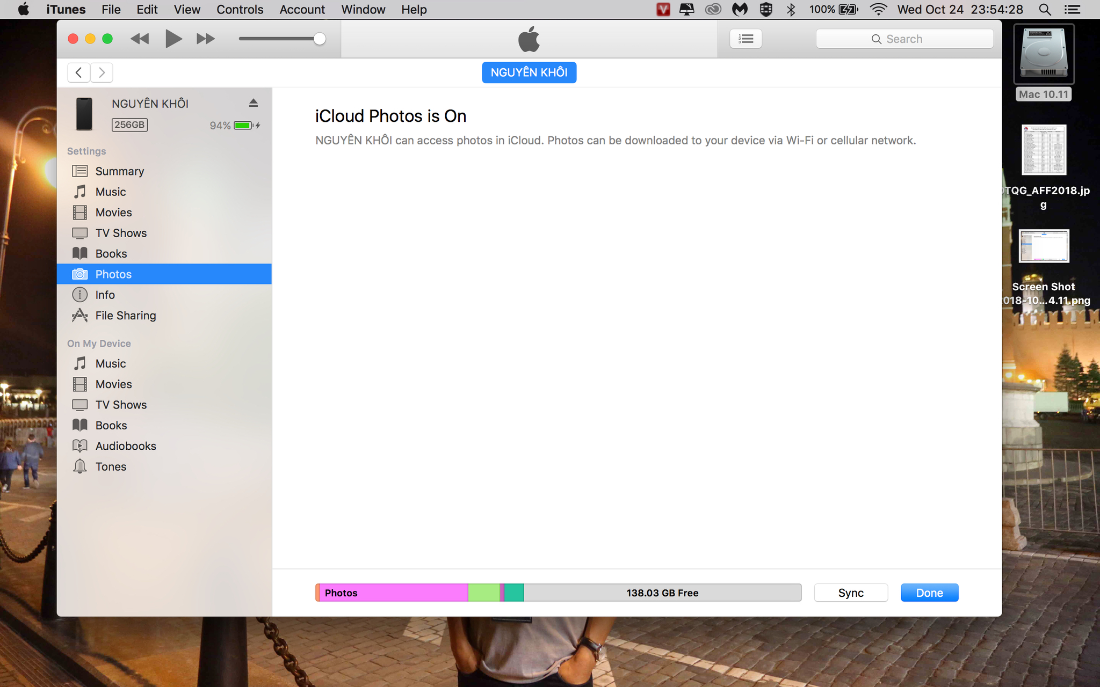The image size is (1100, 687).
Task: Open the Controls menu
Action: 240,10
